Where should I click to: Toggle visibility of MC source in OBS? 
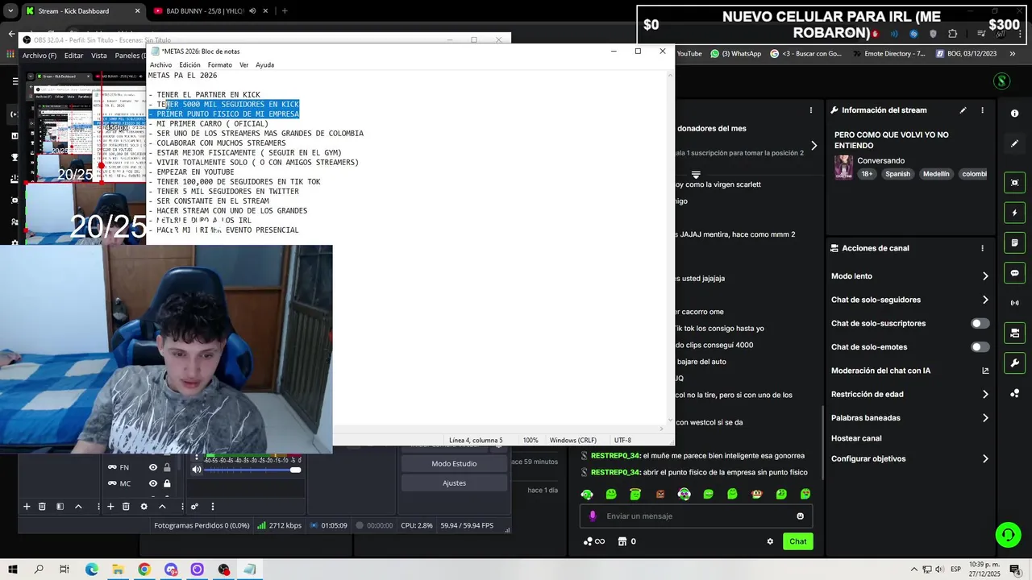coord(152,483)
